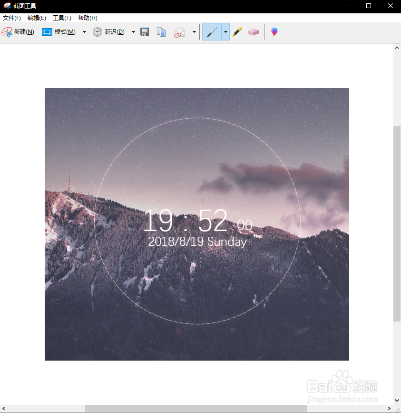Image resolution: width=401 pixels, height=413 pixels.
Task: Open the 文件(F) menu
Action: click(12, 18)
